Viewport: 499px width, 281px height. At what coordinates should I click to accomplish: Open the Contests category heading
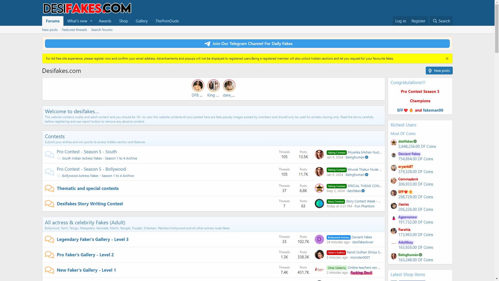[55, 137]
